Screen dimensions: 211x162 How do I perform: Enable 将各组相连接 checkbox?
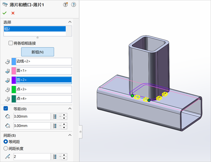11,43
